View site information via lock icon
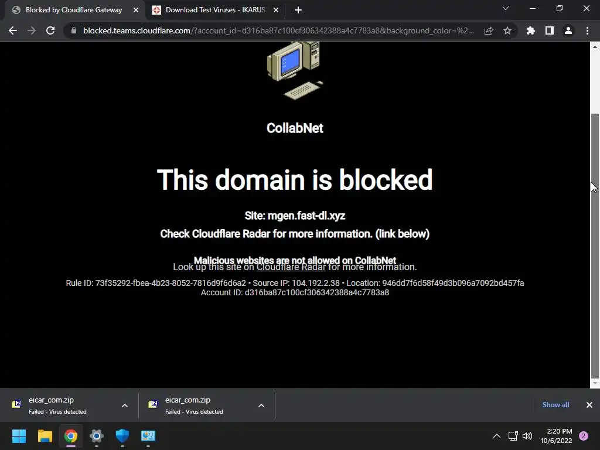Viewport: 600px width, 450px height. point(74,30)
